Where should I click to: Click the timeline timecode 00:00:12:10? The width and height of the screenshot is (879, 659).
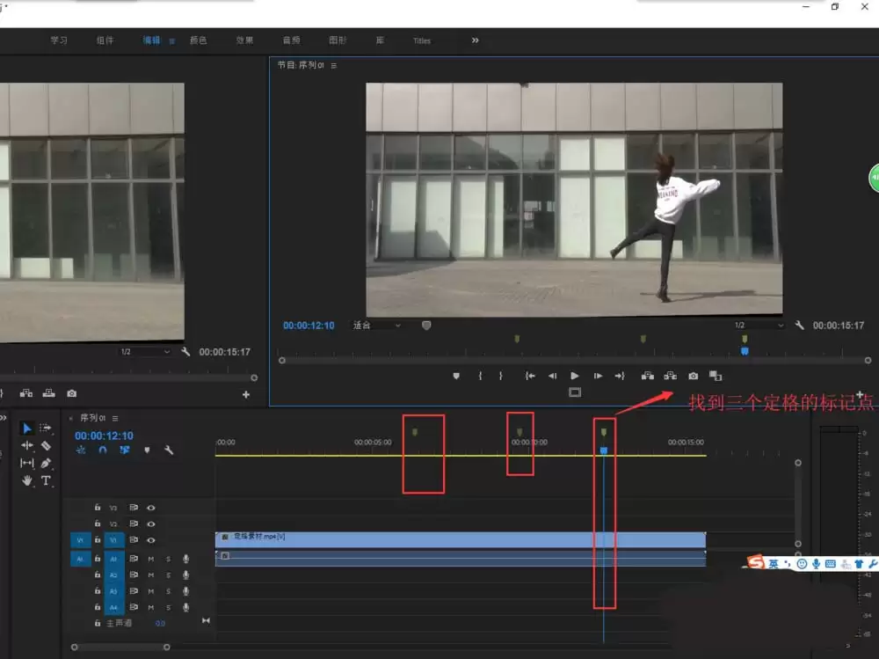point(104,436)
